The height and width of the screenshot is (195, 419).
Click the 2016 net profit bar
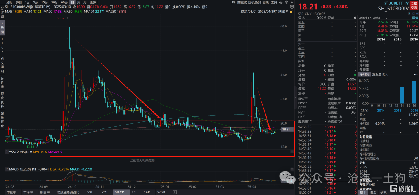pos(414,92)
